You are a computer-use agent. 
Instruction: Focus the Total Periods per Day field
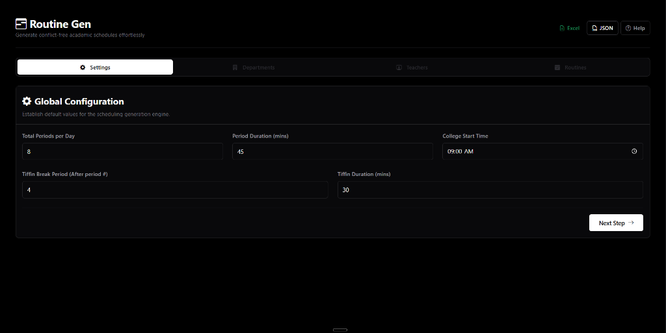pos(122,151)
